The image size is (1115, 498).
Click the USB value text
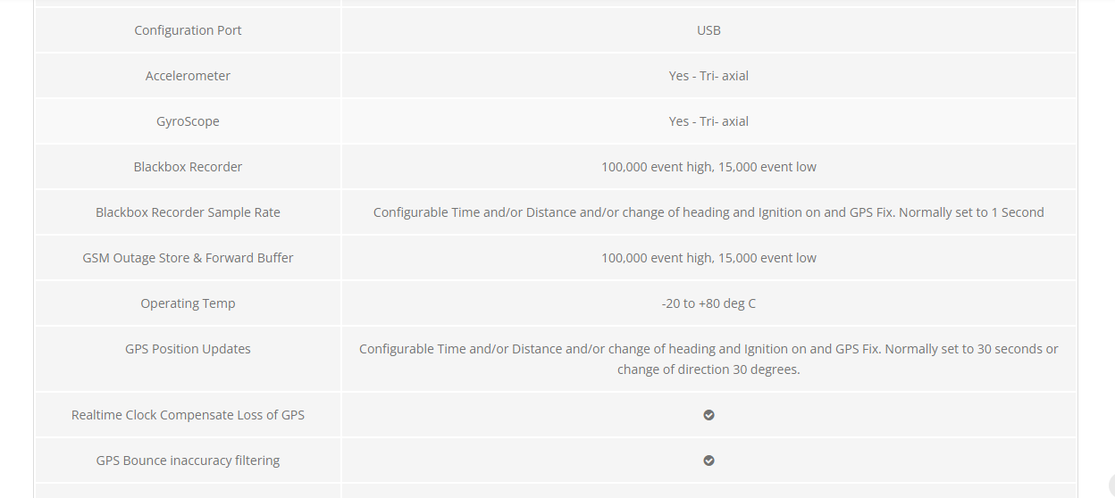pyautogui.click(x=708, y=30)
